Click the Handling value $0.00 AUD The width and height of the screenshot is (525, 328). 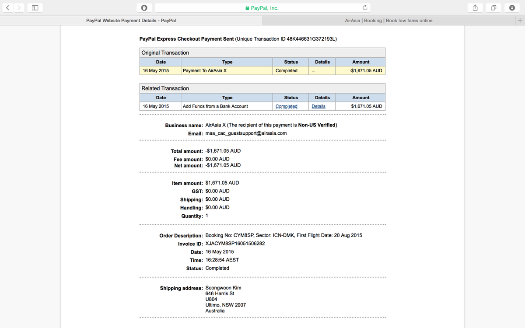[217, 208]
